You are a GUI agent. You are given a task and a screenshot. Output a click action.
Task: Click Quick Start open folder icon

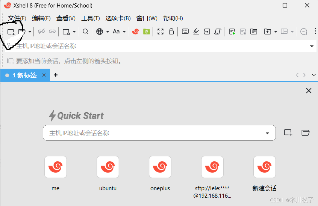coord(306,133)
